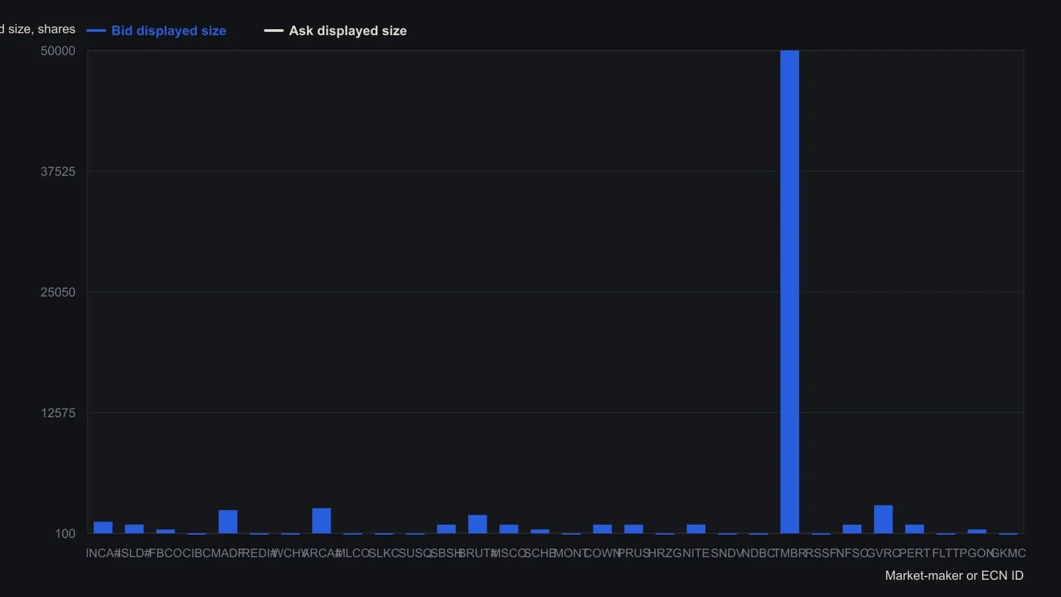This screenshot has width=1061, height=597.
Task: Click the HRZG x-axis label
Action: (664, 553)
